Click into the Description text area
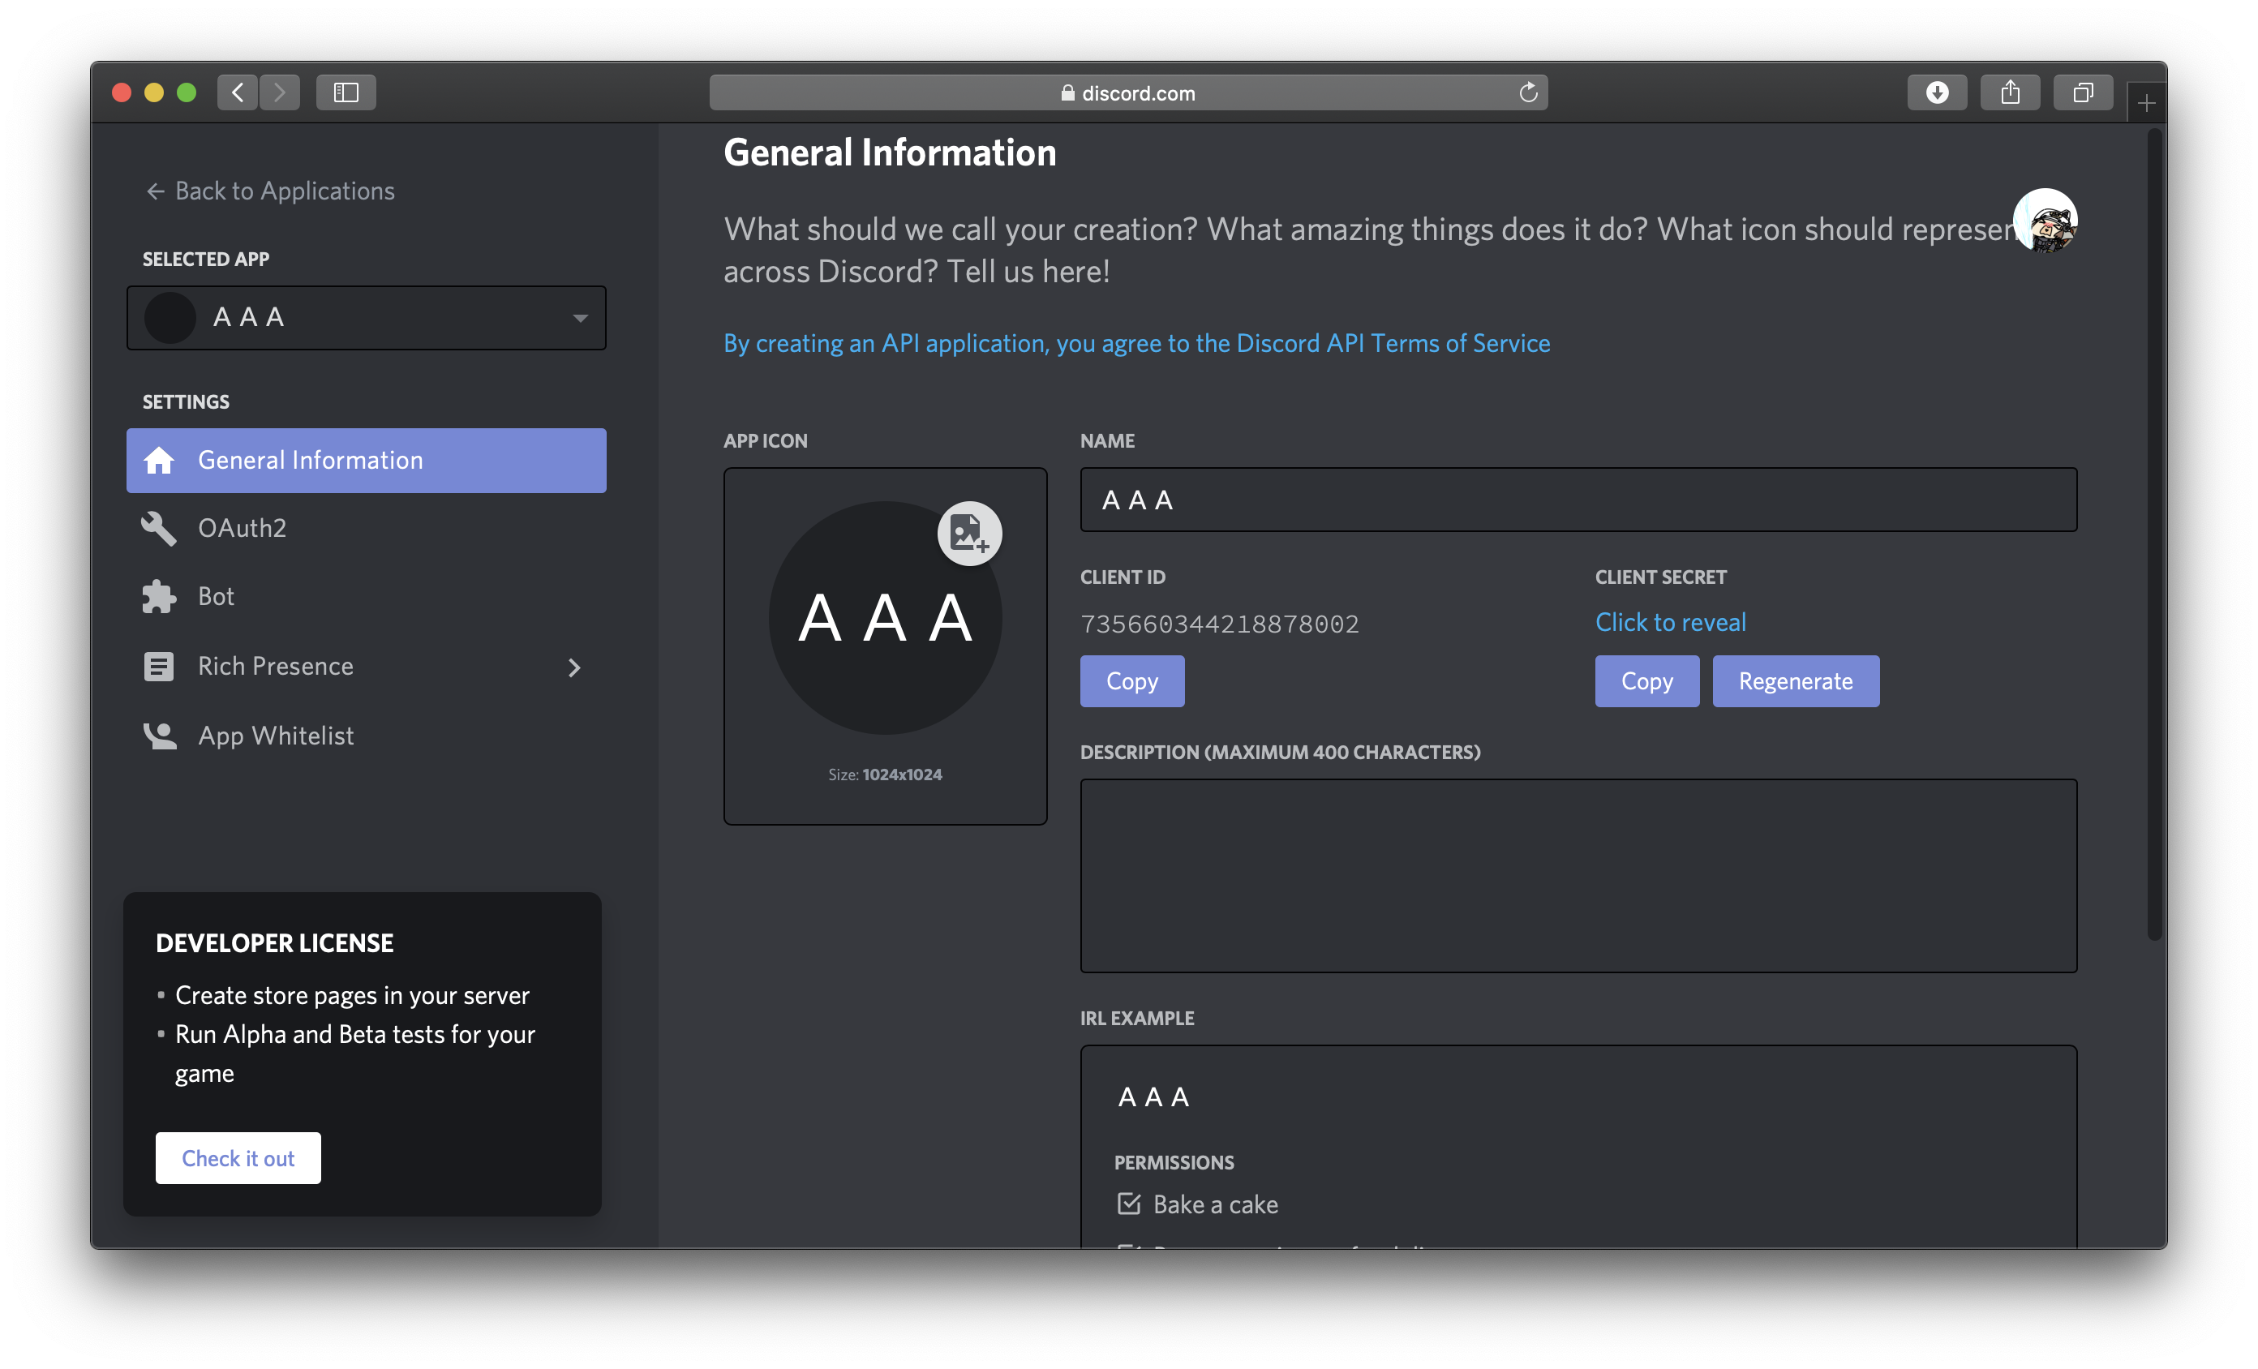 point(1578,875)
